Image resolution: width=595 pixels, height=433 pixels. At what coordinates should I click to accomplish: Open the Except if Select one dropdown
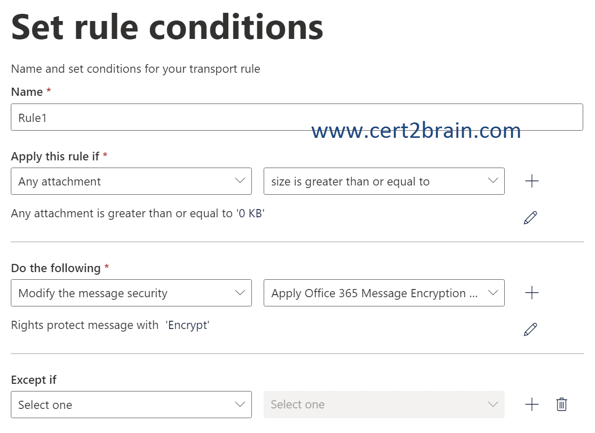click(131, 405)
